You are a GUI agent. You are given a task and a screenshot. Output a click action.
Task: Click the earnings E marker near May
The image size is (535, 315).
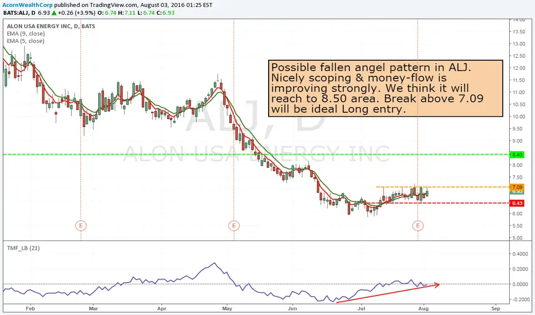click(234, 226)
